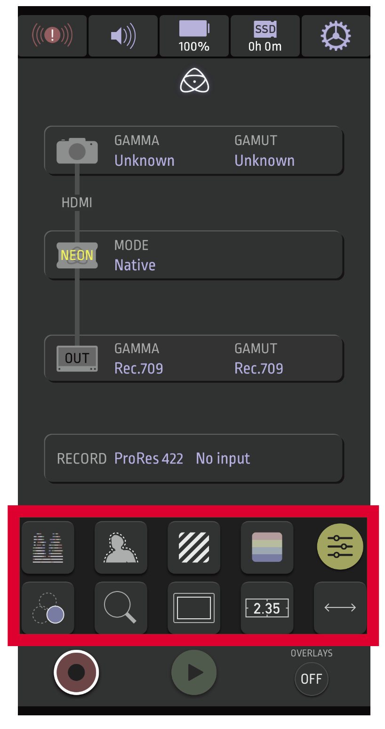The image size is (385, 729).
Task: Open the OUT Rec.709 output settings
Action: (x=193, y=359)
